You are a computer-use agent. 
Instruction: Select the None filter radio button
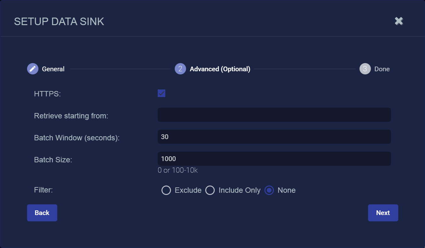point(269,190)
